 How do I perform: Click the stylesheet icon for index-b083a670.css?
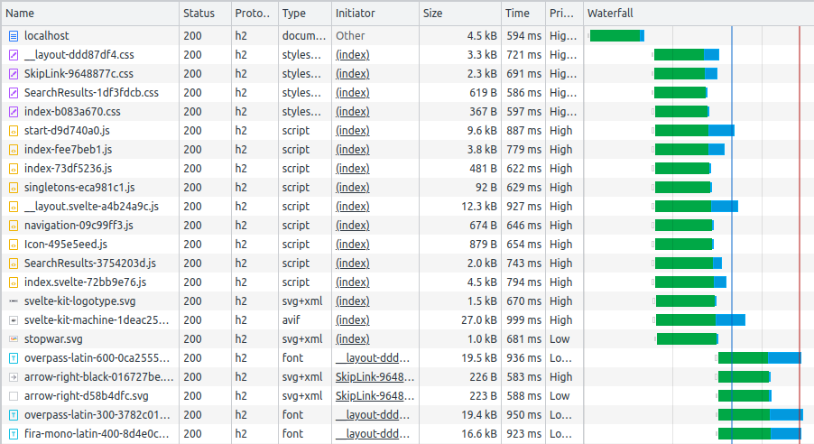click(x=14, y=112)
